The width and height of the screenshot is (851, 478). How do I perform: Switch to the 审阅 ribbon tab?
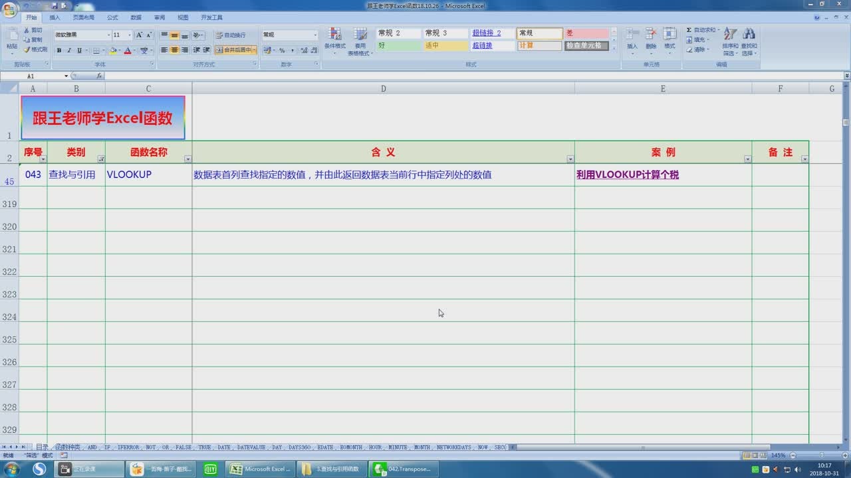[160, 17]
